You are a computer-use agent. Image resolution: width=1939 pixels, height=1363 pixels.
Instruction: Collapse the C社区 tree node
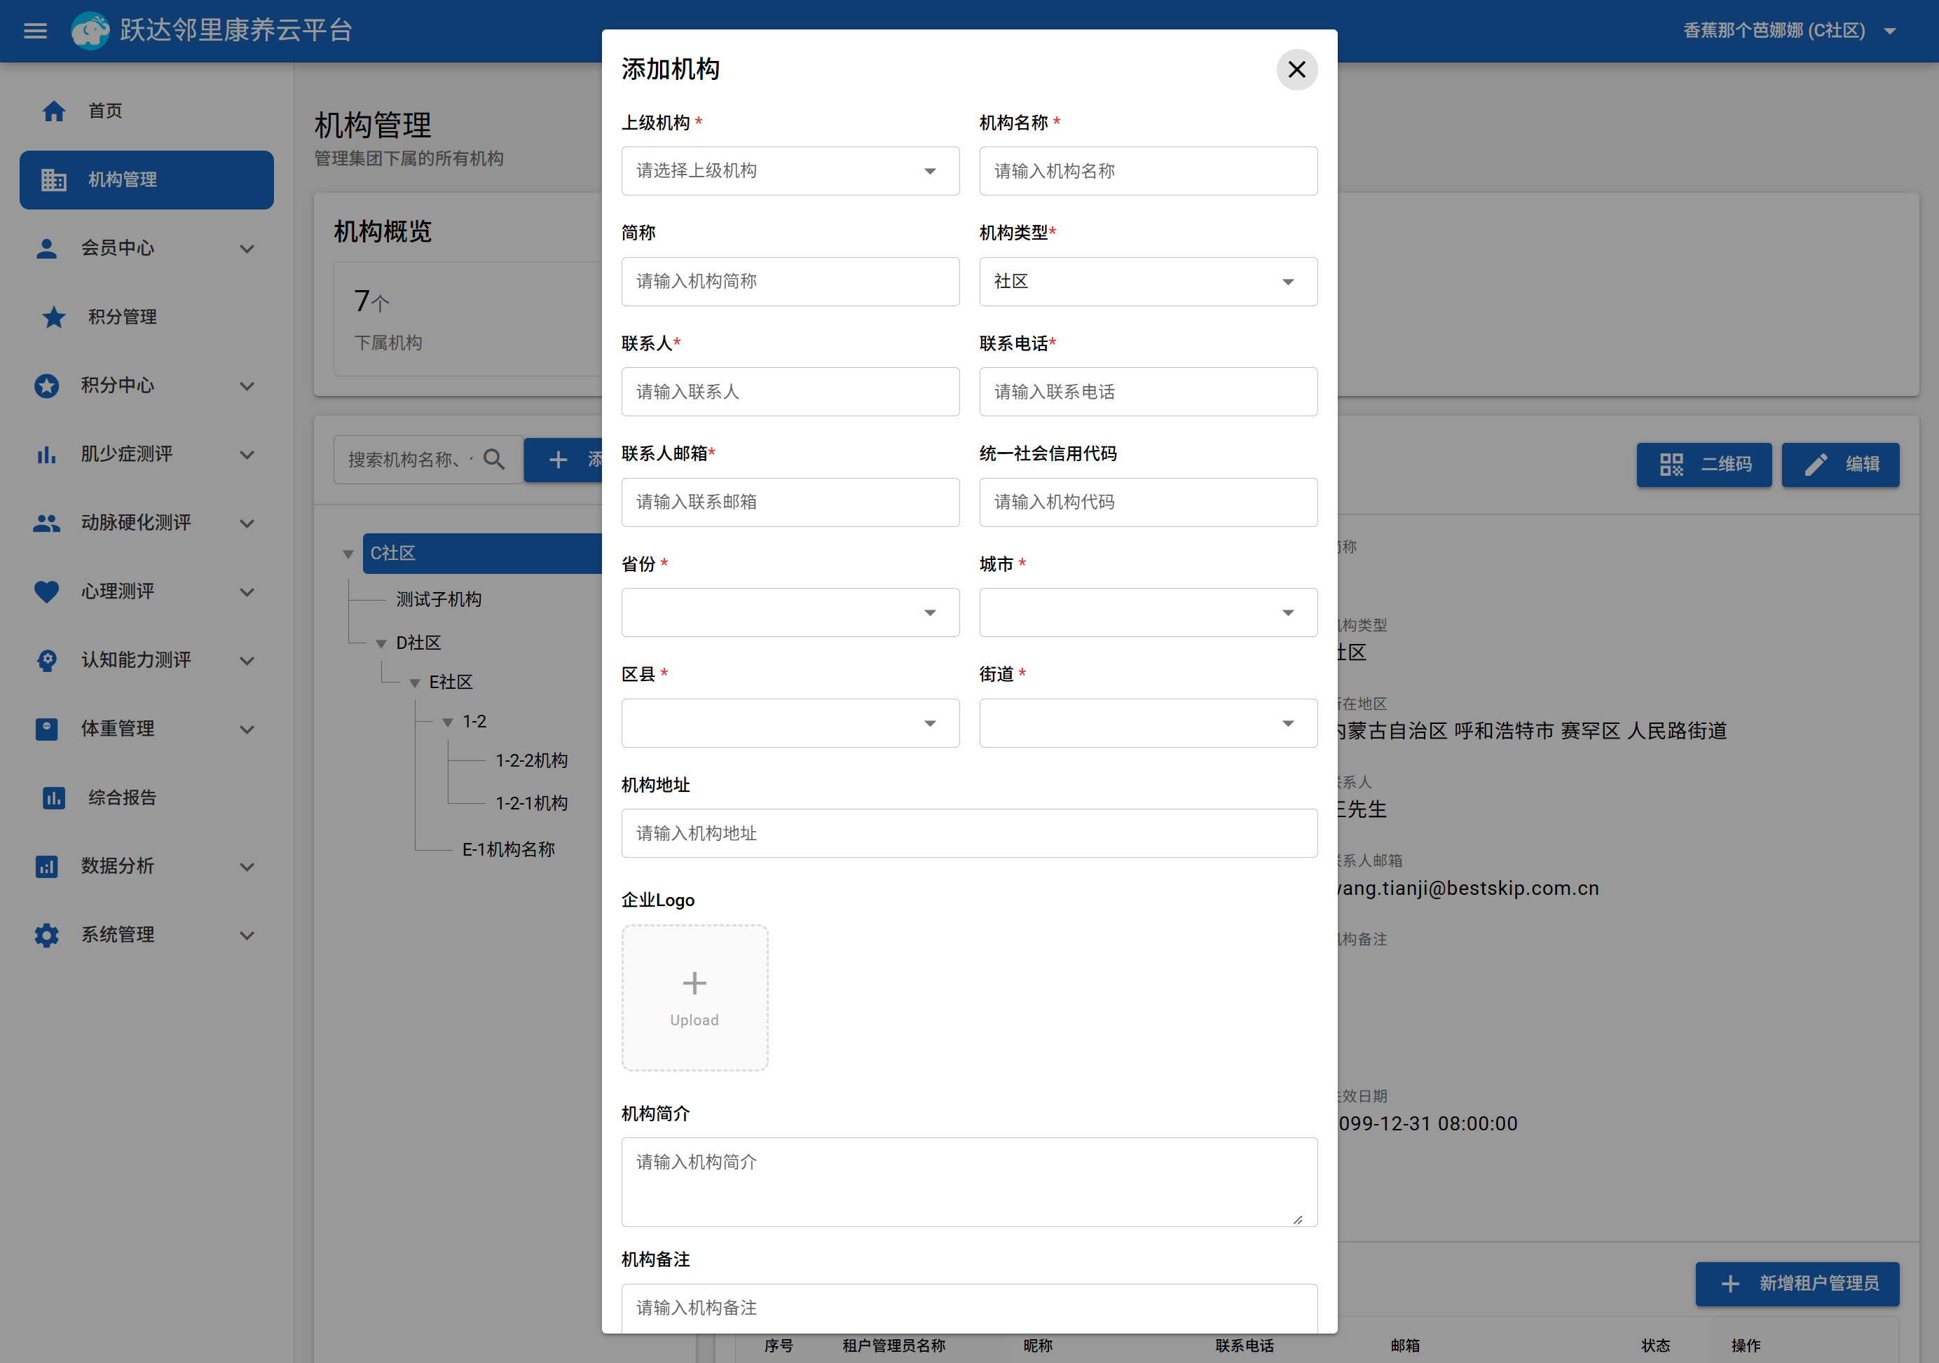[x=348, y=555]
